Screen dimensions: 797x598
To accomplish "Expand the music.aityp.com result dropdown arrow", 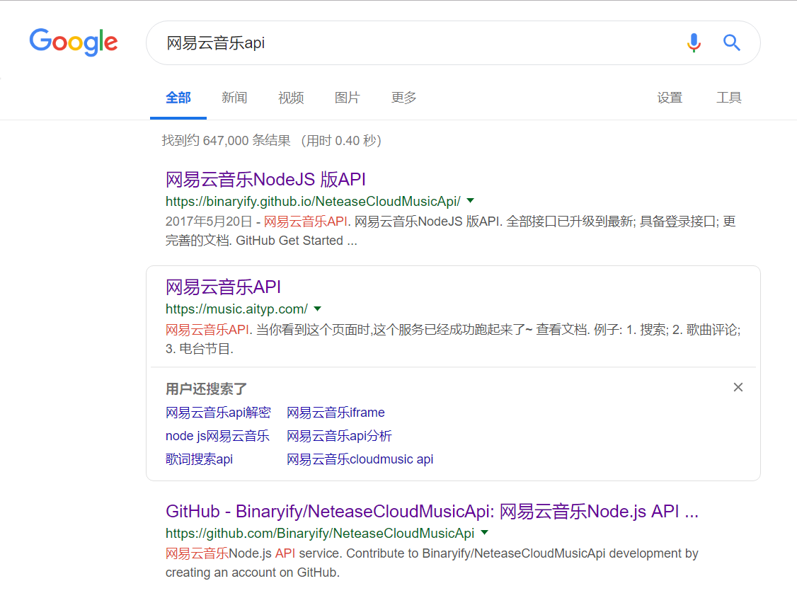I will coord(318,309).
